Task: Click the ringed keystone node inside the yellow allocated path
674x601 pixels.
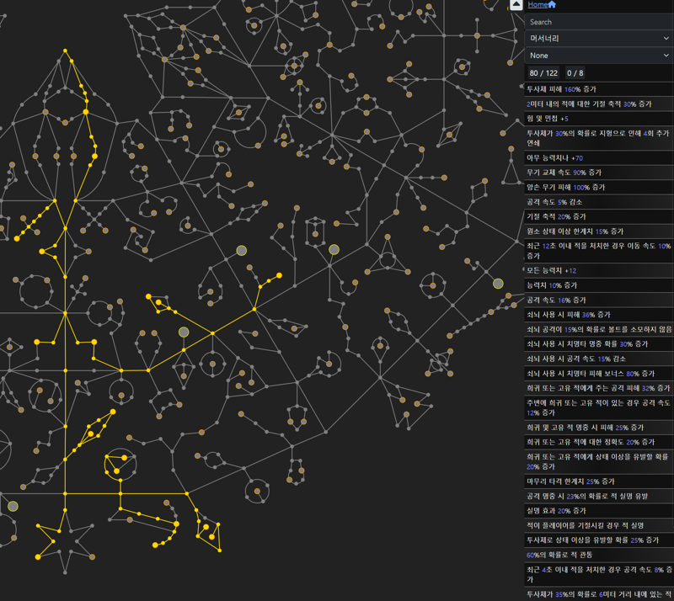Action: (x=184, y=332)
